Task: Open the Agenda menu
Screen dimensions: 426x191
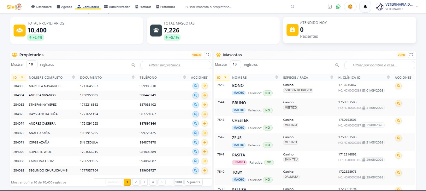Action: point(64,7)
